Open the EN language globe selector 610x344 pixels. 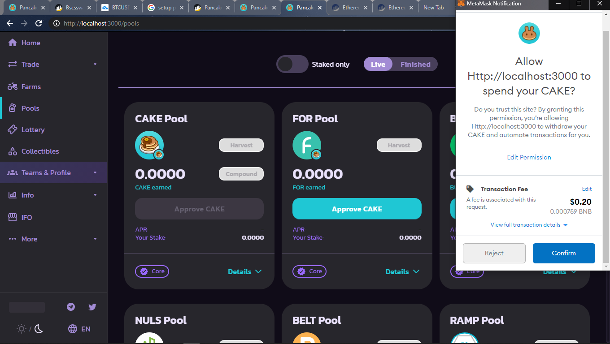tap(79, 329)
